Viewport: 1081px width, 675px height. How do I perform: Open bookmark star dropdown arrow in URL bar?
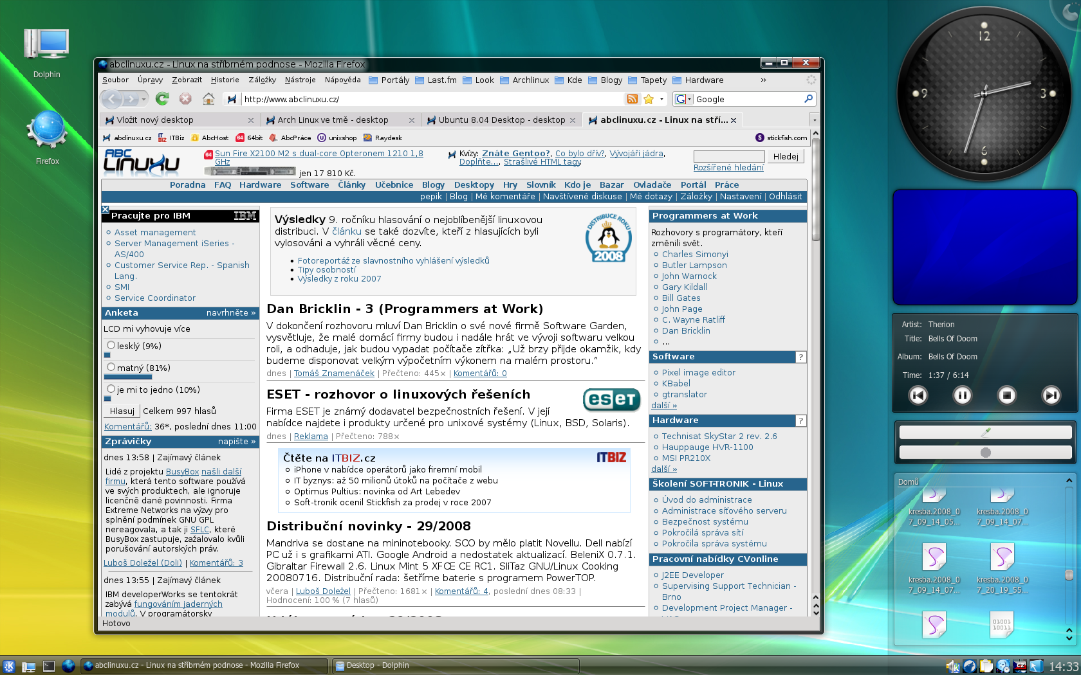(x=661, y=99)
